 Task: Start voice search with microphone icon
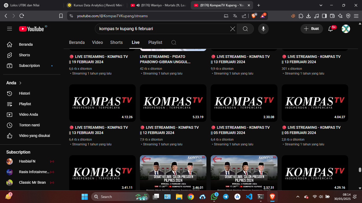263,29
